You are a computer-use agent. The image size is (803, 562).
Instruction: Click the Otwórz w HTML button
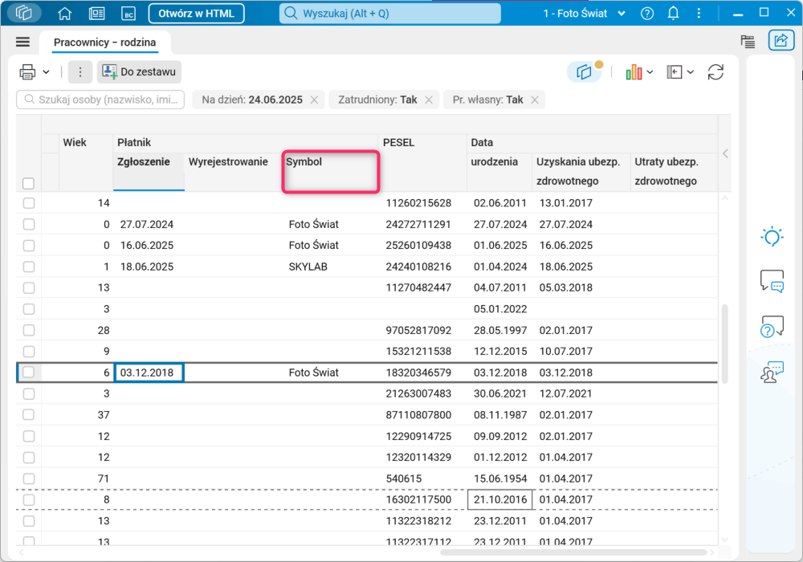tap(196, 14)
